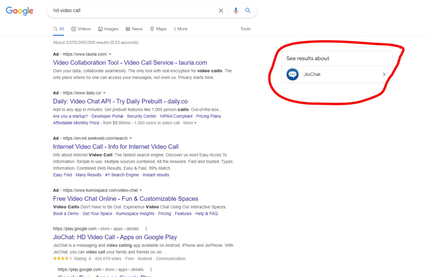Click 'Are you a startup?' sitelink
The width and height of the screenshot is (429, 277).
[70, 116]
